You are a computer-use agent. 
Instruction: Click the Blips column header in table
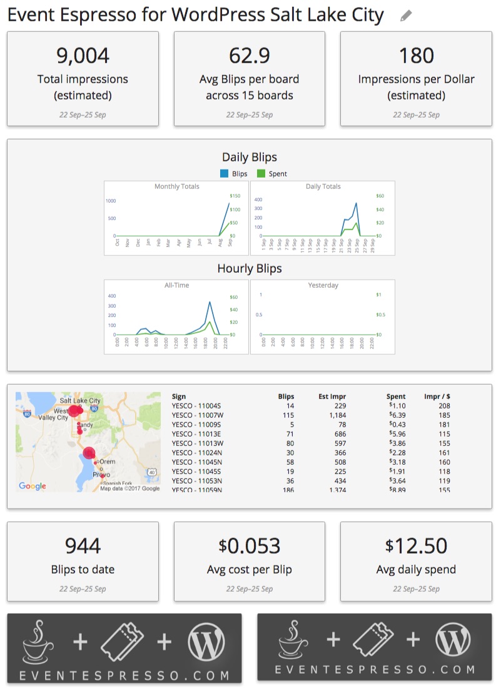pos(286,396)
